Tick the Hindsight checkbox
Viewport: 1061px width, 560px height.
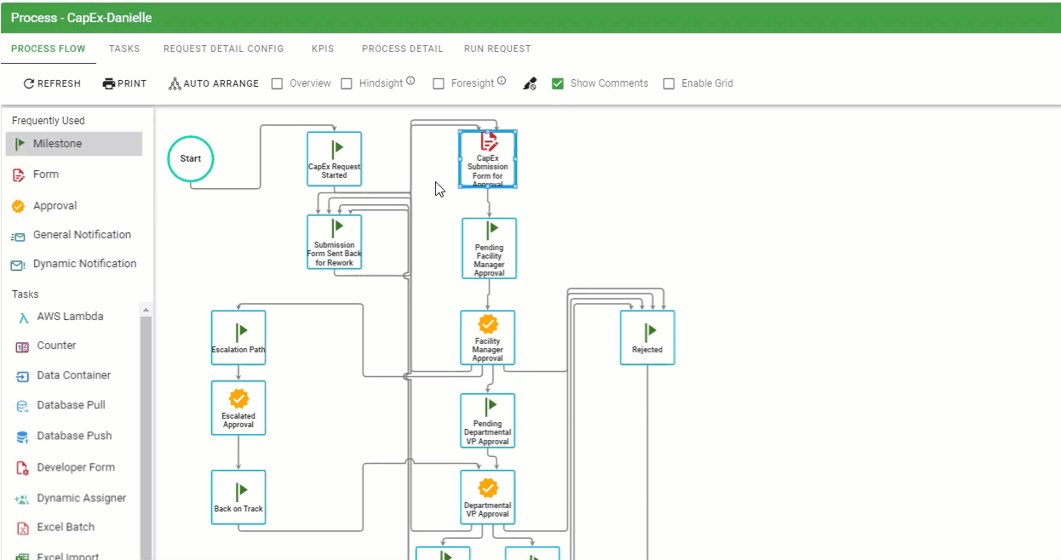pos(347,83)
